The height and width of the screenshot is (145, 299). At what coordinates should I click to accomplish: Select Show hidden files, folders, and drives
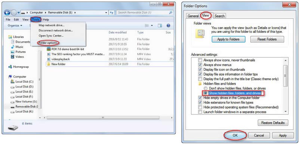click(x=206, y=93)
